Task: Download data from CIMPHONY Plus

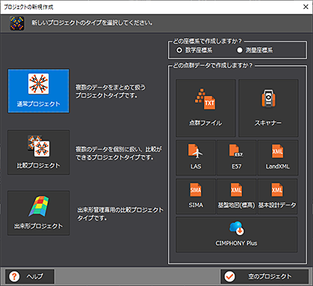Action: click(237, 234)
